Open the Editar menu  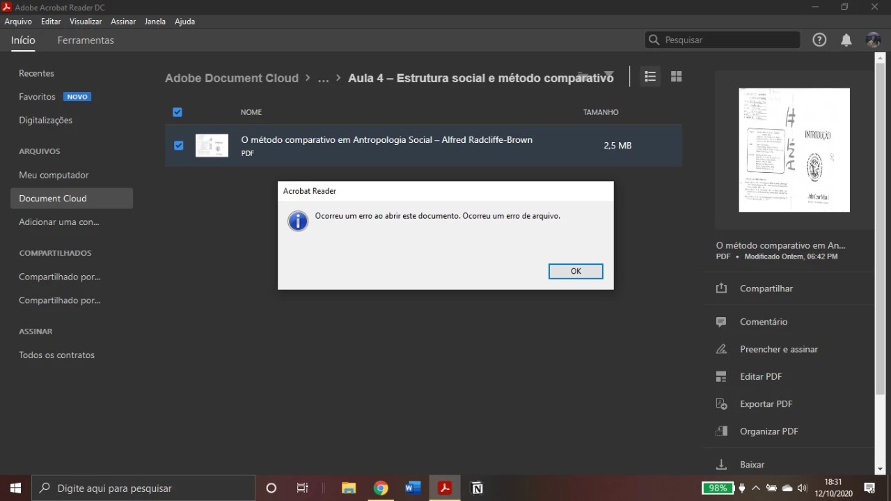coord(51,22)
